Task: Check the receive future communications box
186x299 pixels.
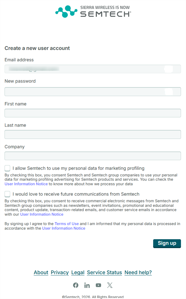Action: pos(7,194)
